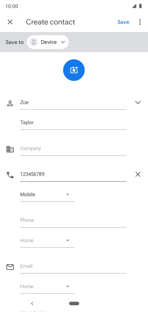Tap the company building icon
The image size is (148, 312).
click(10, 149)
